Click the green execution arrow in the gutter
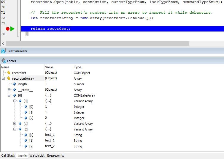Viewport: 224px width, 159px height. pos(12,29)
